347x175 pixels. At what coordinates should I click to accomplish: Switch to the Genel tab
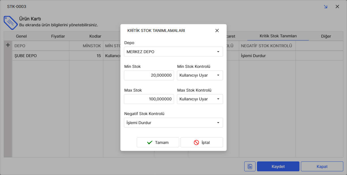click(x=21, y=36)
